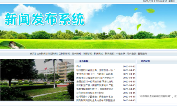Open 房产新闻 from the nav bar

click(76, 54)
